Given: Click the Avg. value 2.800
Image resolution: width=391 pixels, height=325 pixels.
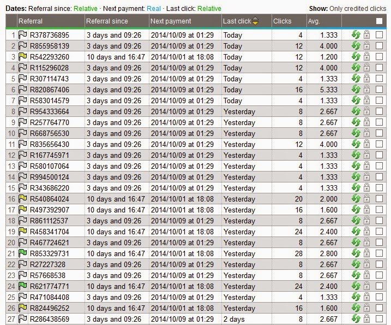Looking at the screenshot, I should point(329,253).
